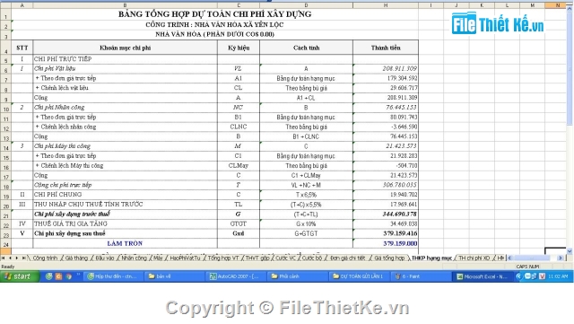Open the Start menu

point(20,276)
